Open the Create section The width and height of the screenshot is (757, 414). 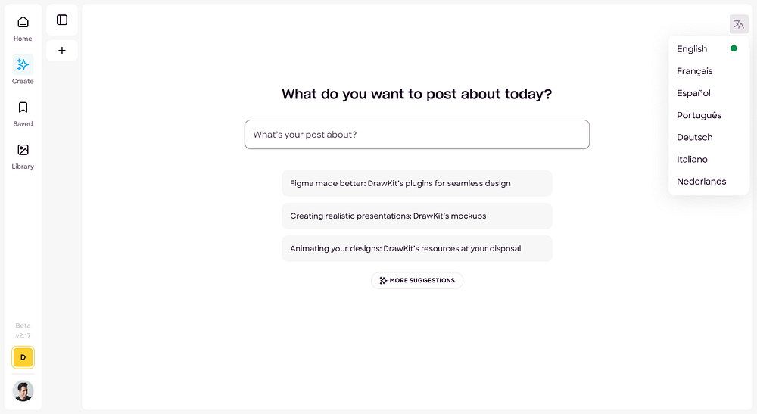(23, 70)
